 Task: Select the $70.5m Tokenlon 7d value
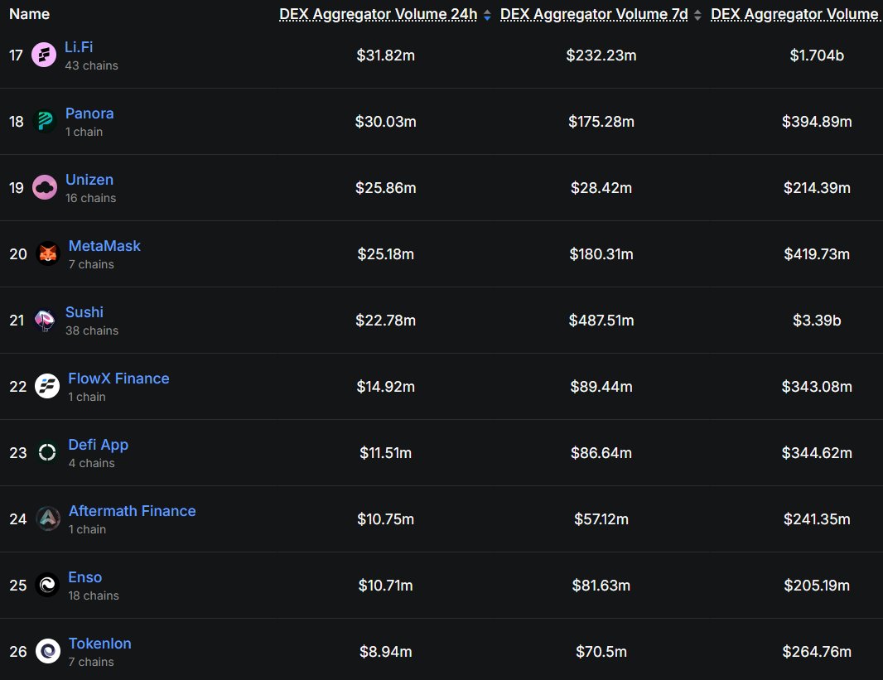tap(601, 651)
